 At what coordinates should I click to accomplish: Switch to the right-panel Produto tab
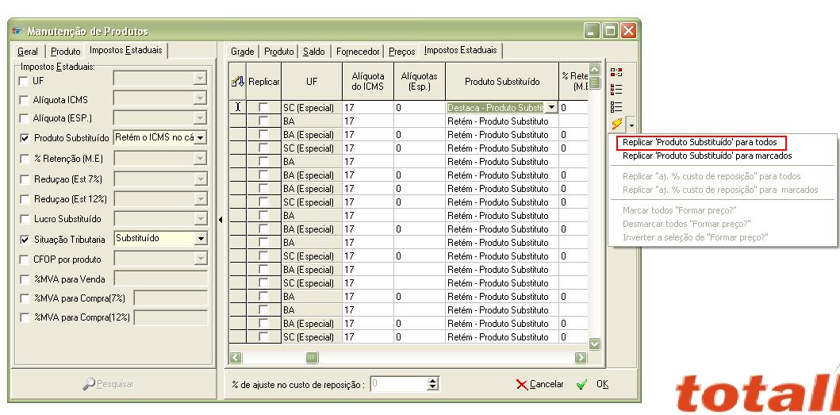tap(278, 52)
